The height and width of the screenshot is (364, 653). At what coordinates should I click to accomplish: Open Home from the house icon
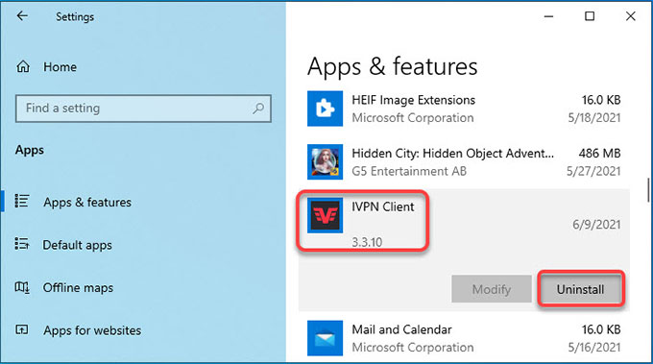[x=23, y=66]
